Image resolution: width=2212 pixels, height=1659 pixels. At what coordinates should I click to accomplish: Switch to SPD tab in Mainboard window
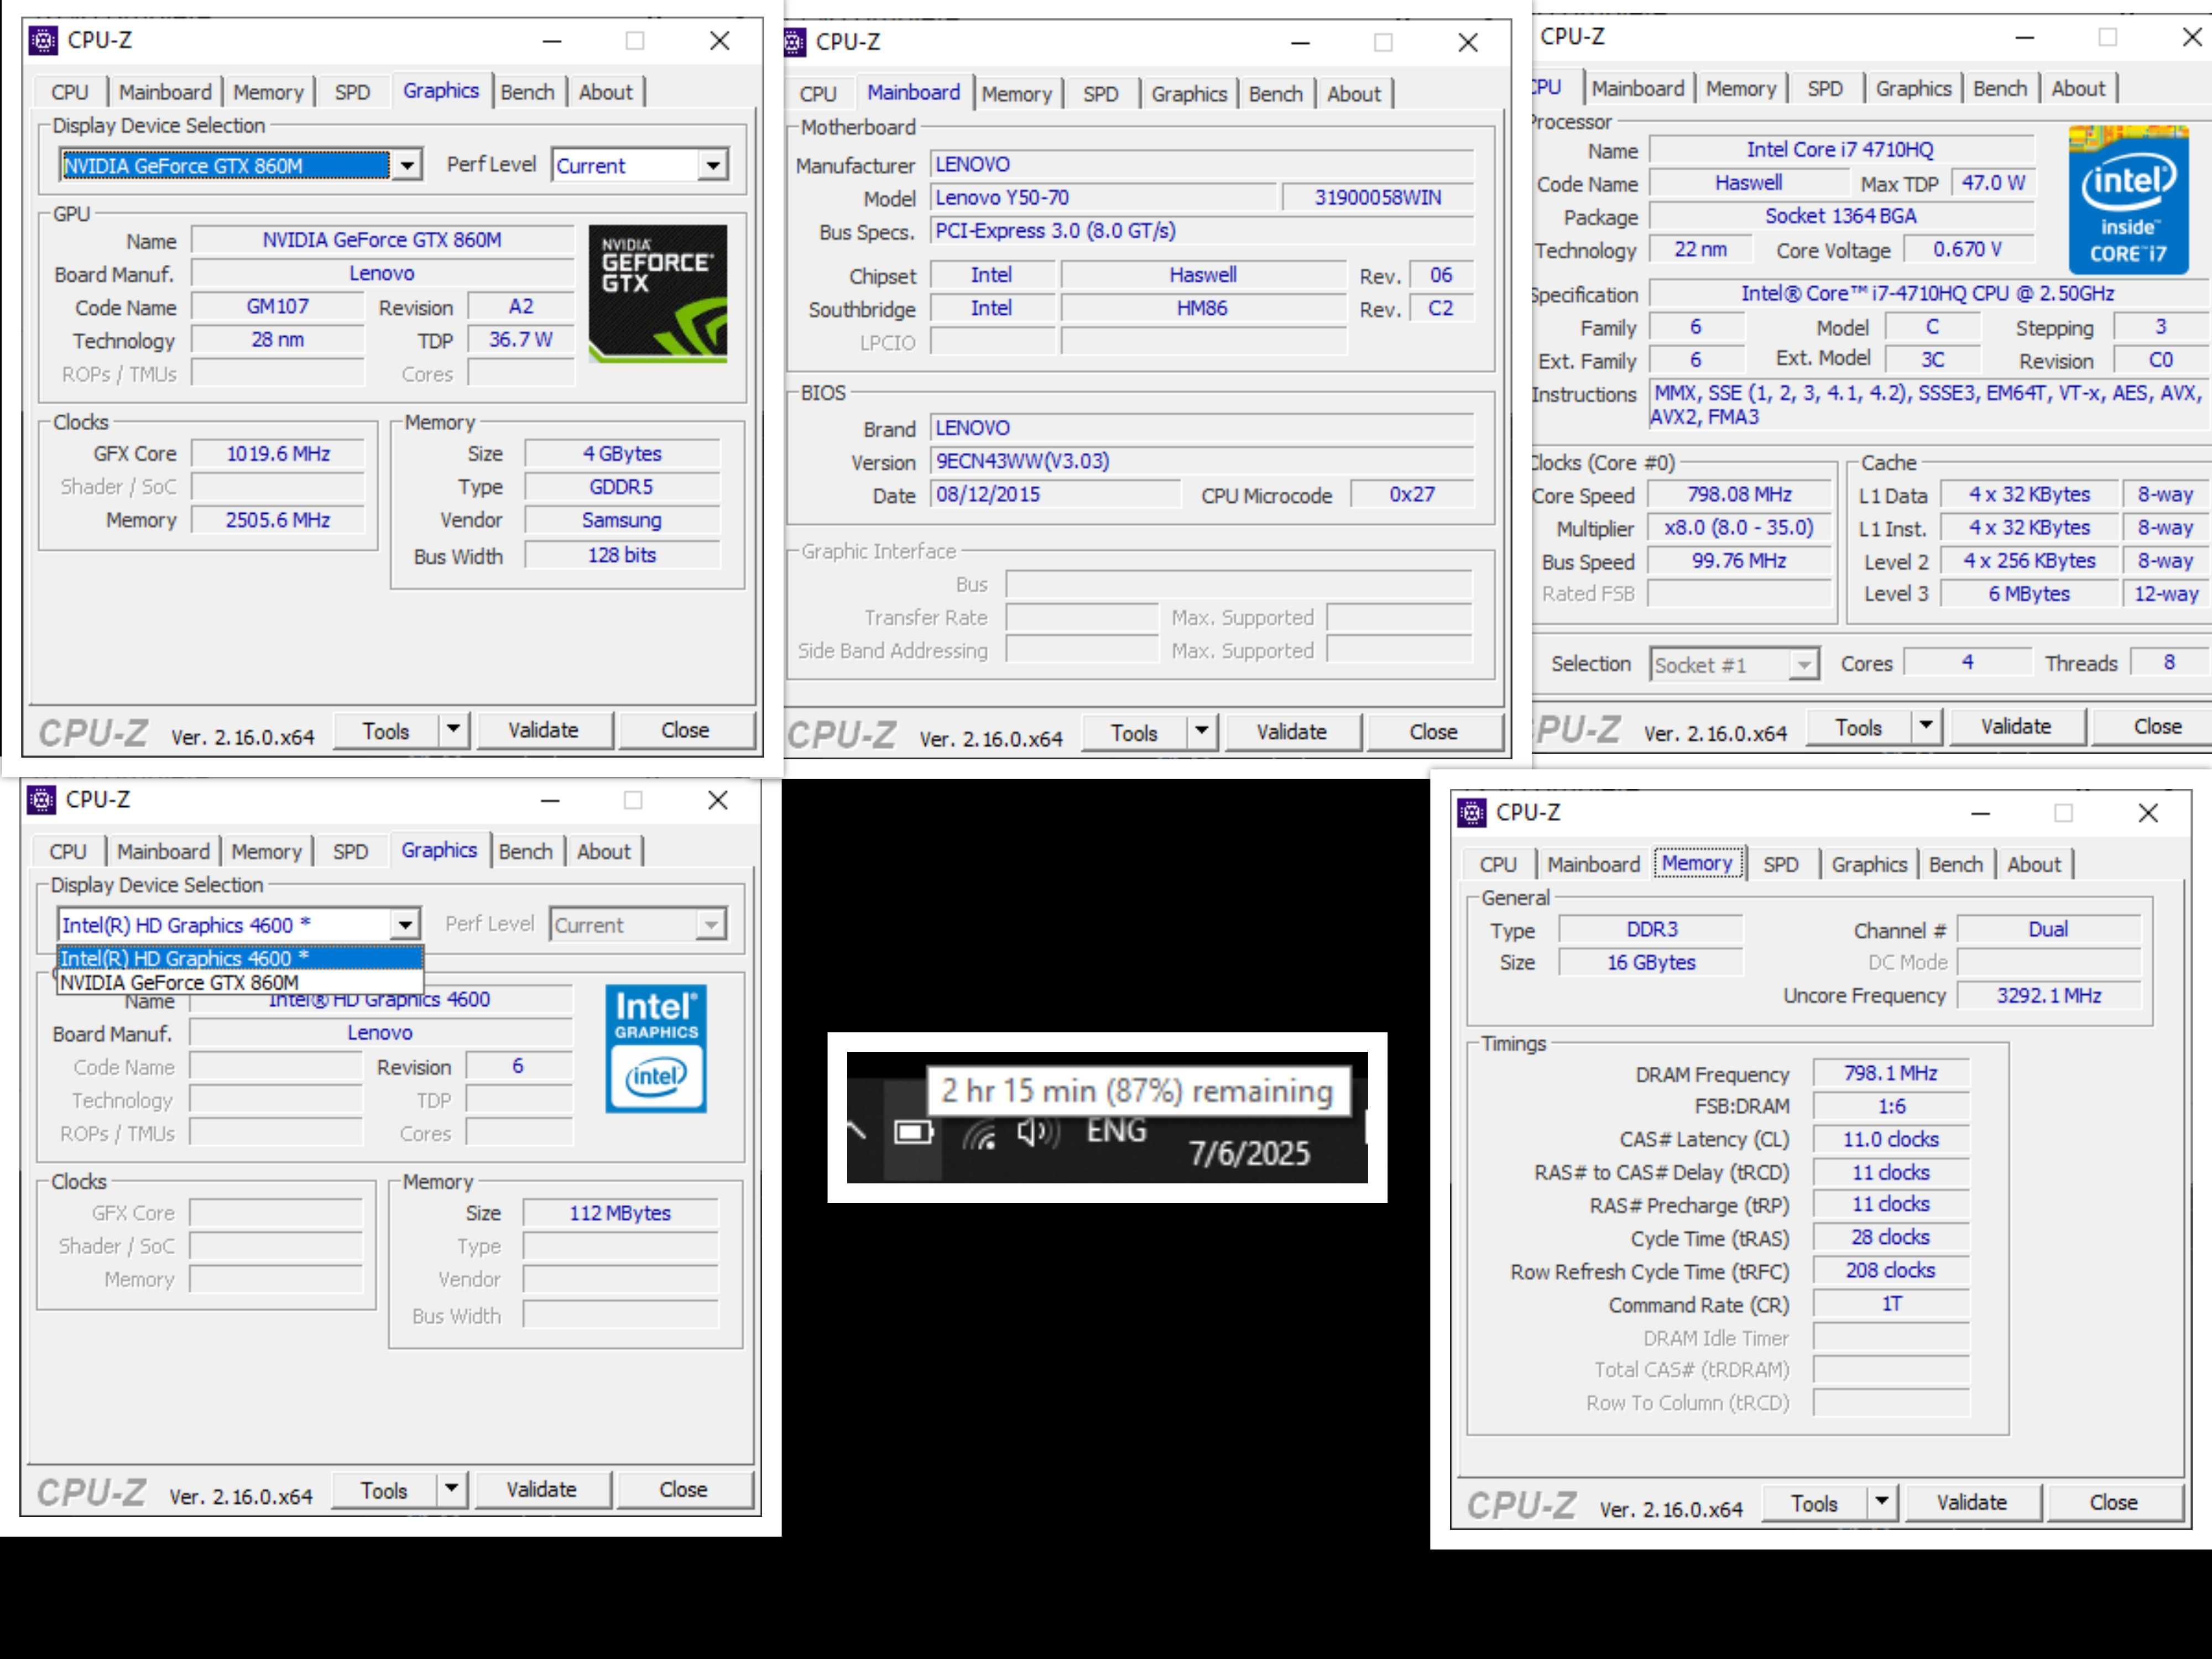tap(1100, 94)
